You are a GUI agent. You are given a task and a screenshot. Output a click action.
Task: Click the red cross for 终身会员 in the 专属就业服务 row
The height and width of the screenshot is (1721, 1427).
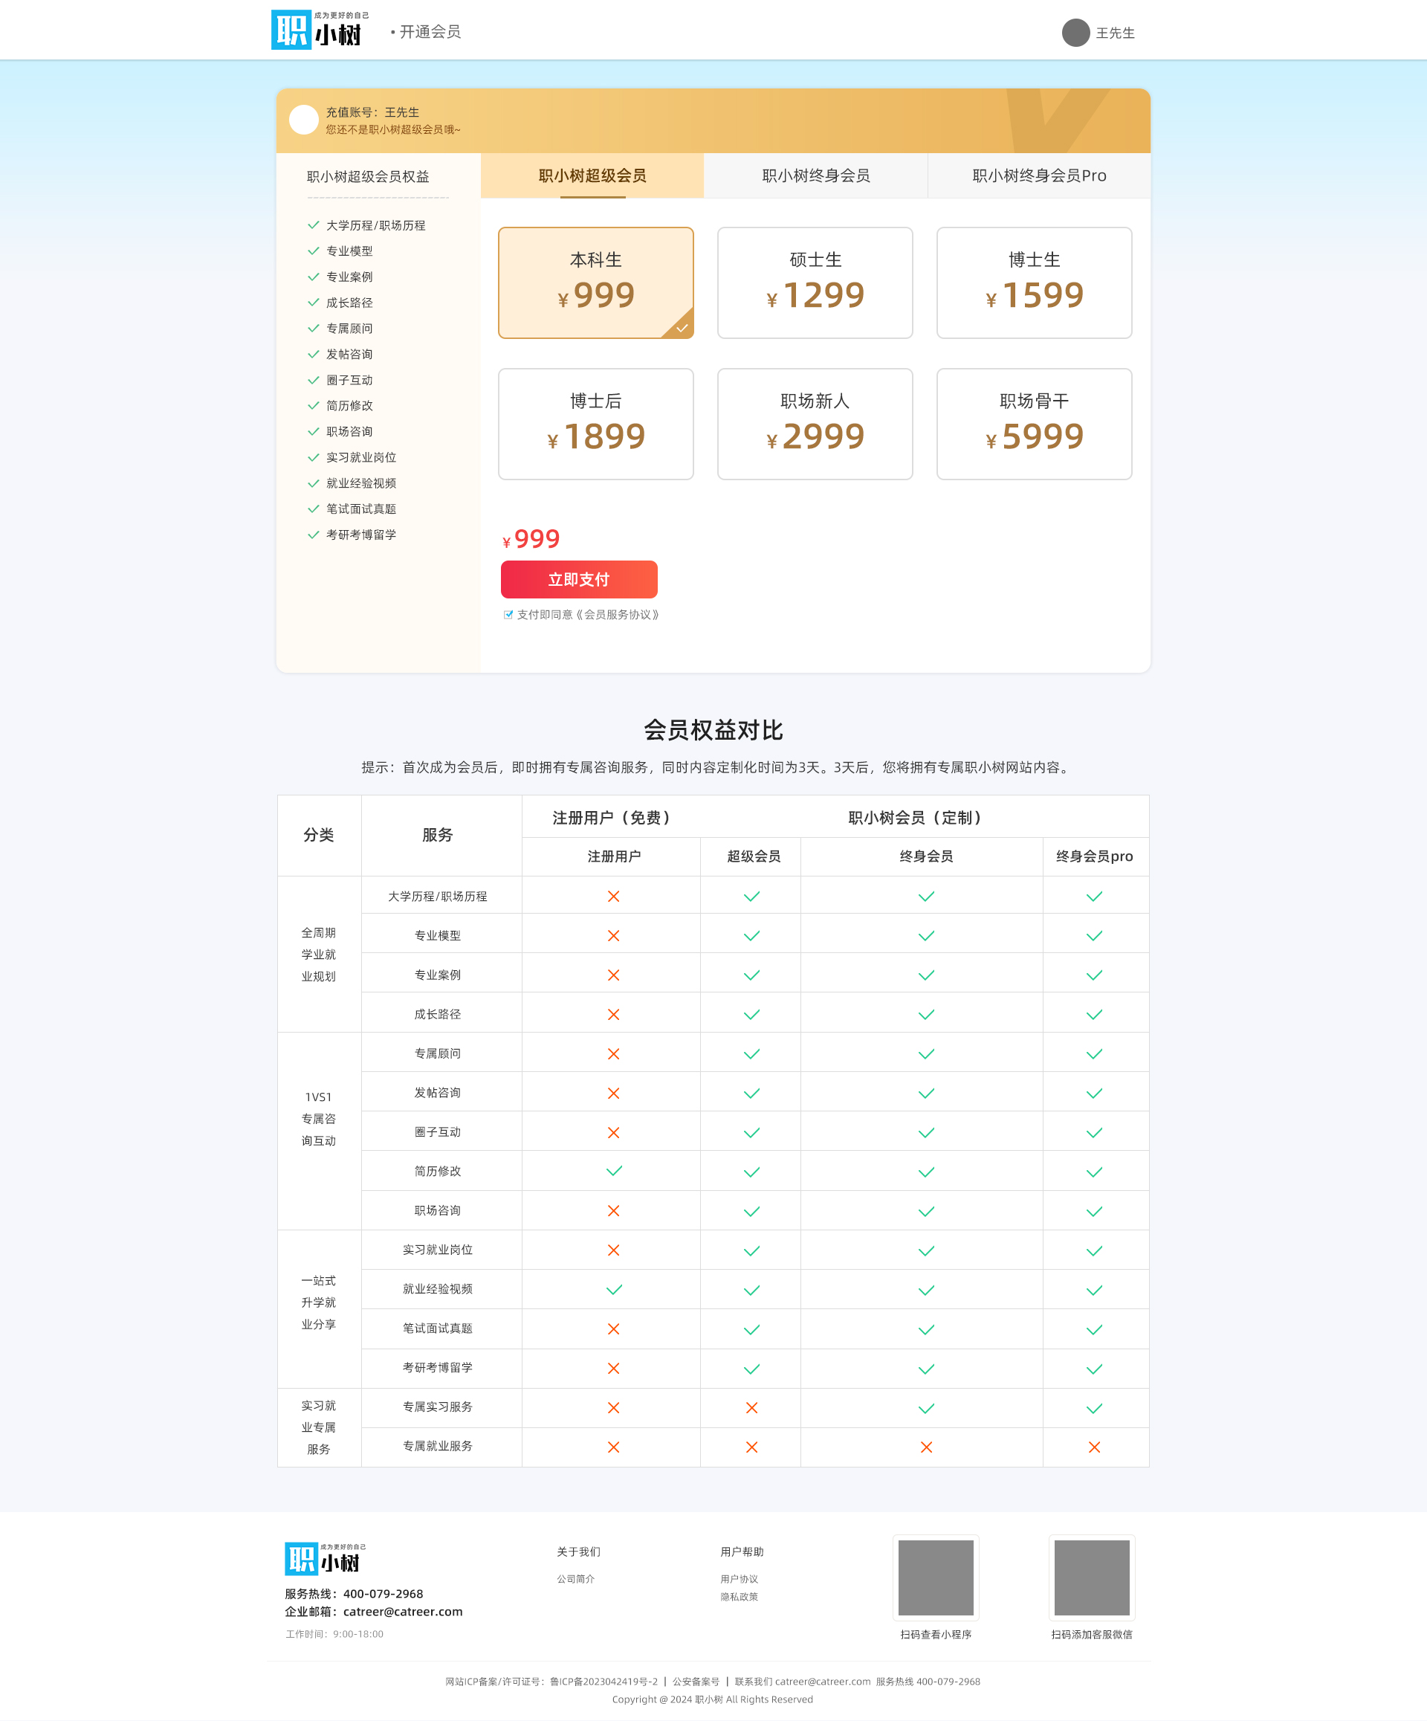(x=927, y=1447)
